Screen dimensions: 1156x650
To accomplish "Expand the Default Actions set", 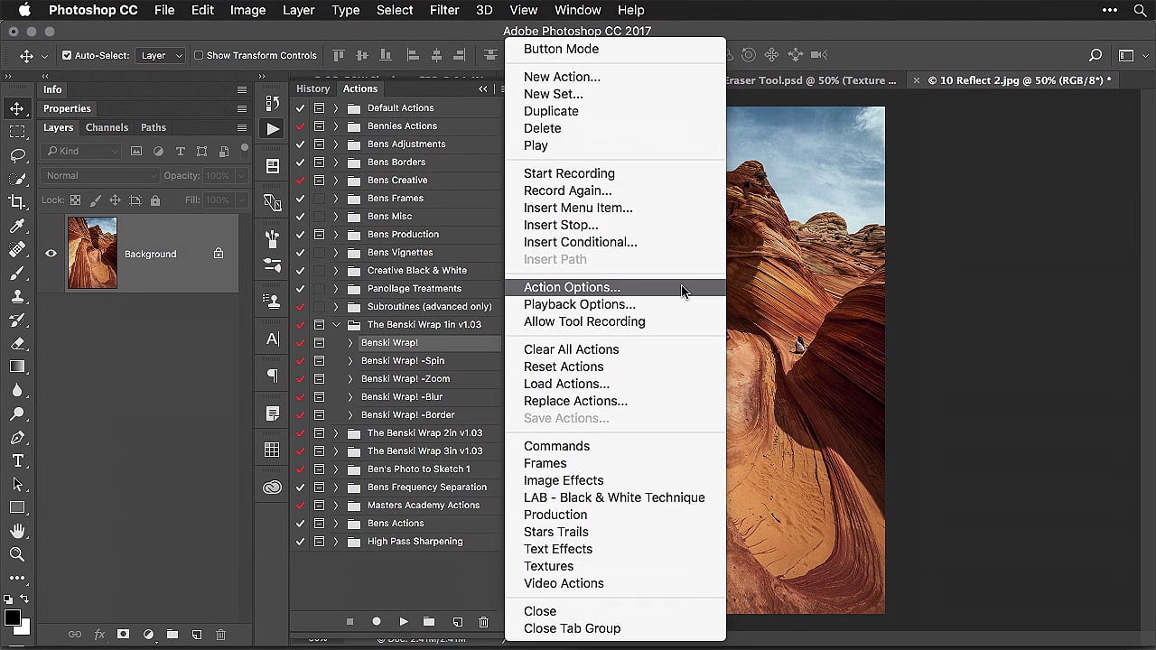I will (x=336, y=108).
